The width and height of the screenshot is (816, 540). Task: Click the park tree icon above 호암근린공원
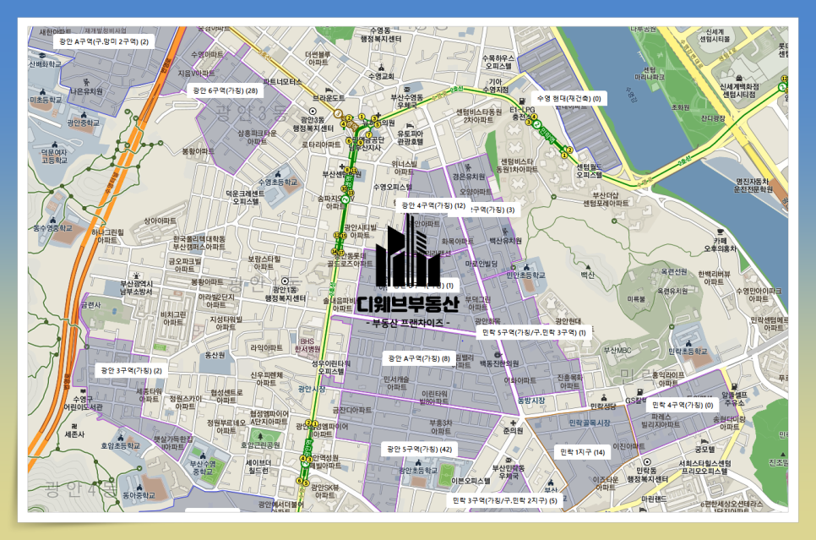point(260,436)
